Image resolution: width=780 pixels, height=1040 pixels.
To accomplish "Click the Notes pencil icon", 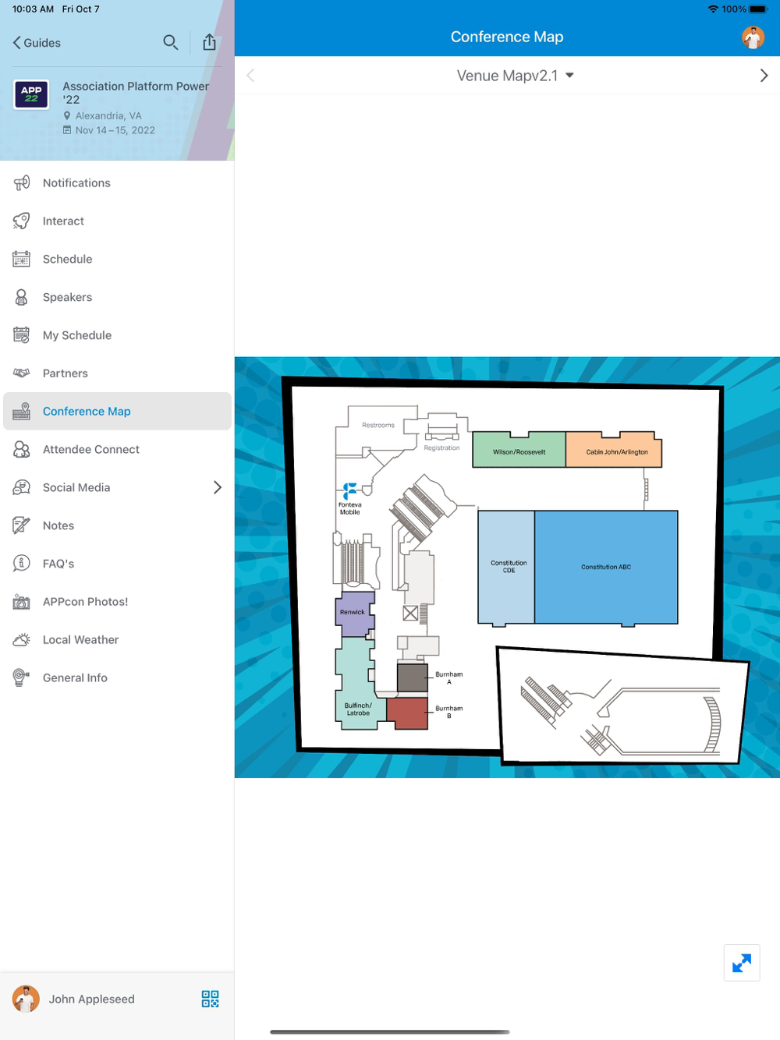I will [21, 525].
